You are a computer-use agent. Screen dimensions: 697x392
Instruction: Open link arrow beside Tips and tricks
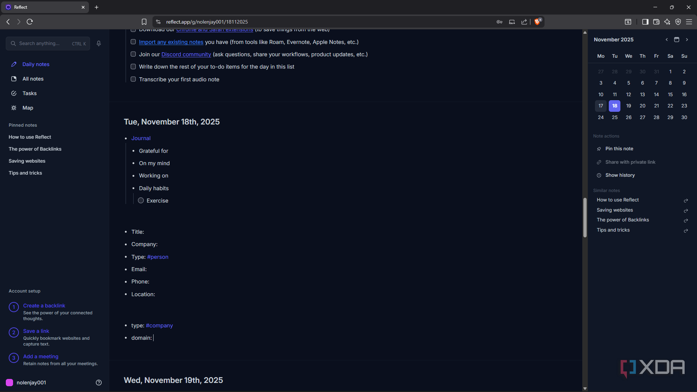pos(686,230)
